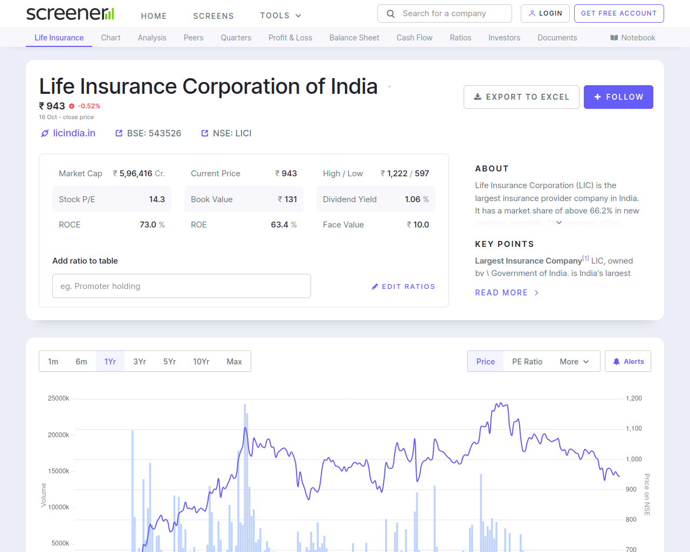Click the Read More arrow chevron

pos(536,293)
